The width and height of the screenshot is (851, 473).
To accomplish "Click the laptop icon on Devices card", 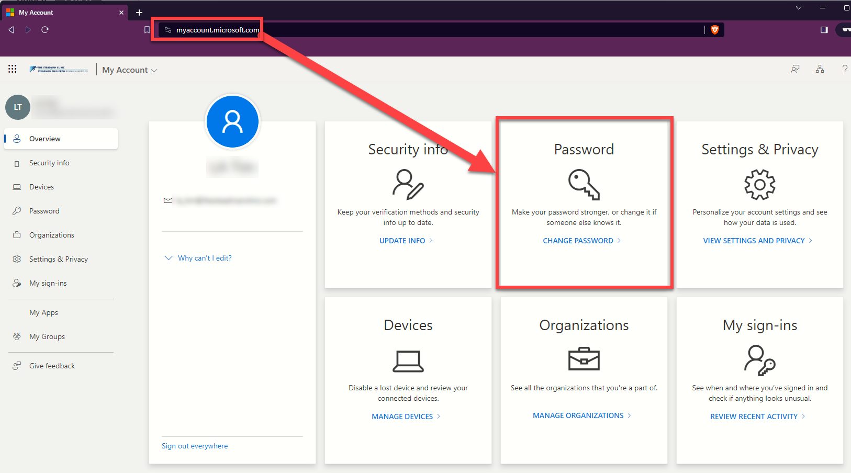I will point(408,361).
